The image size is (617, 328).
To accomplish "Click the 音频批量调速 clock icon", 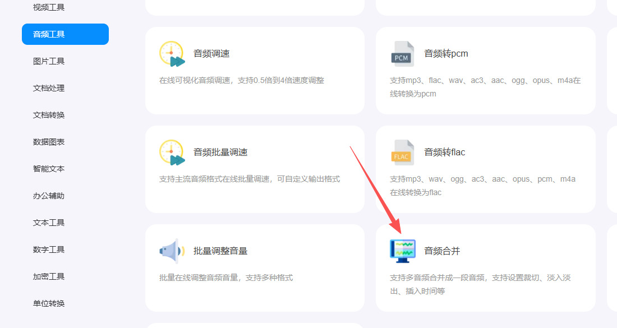I will [x=172, y=153].
